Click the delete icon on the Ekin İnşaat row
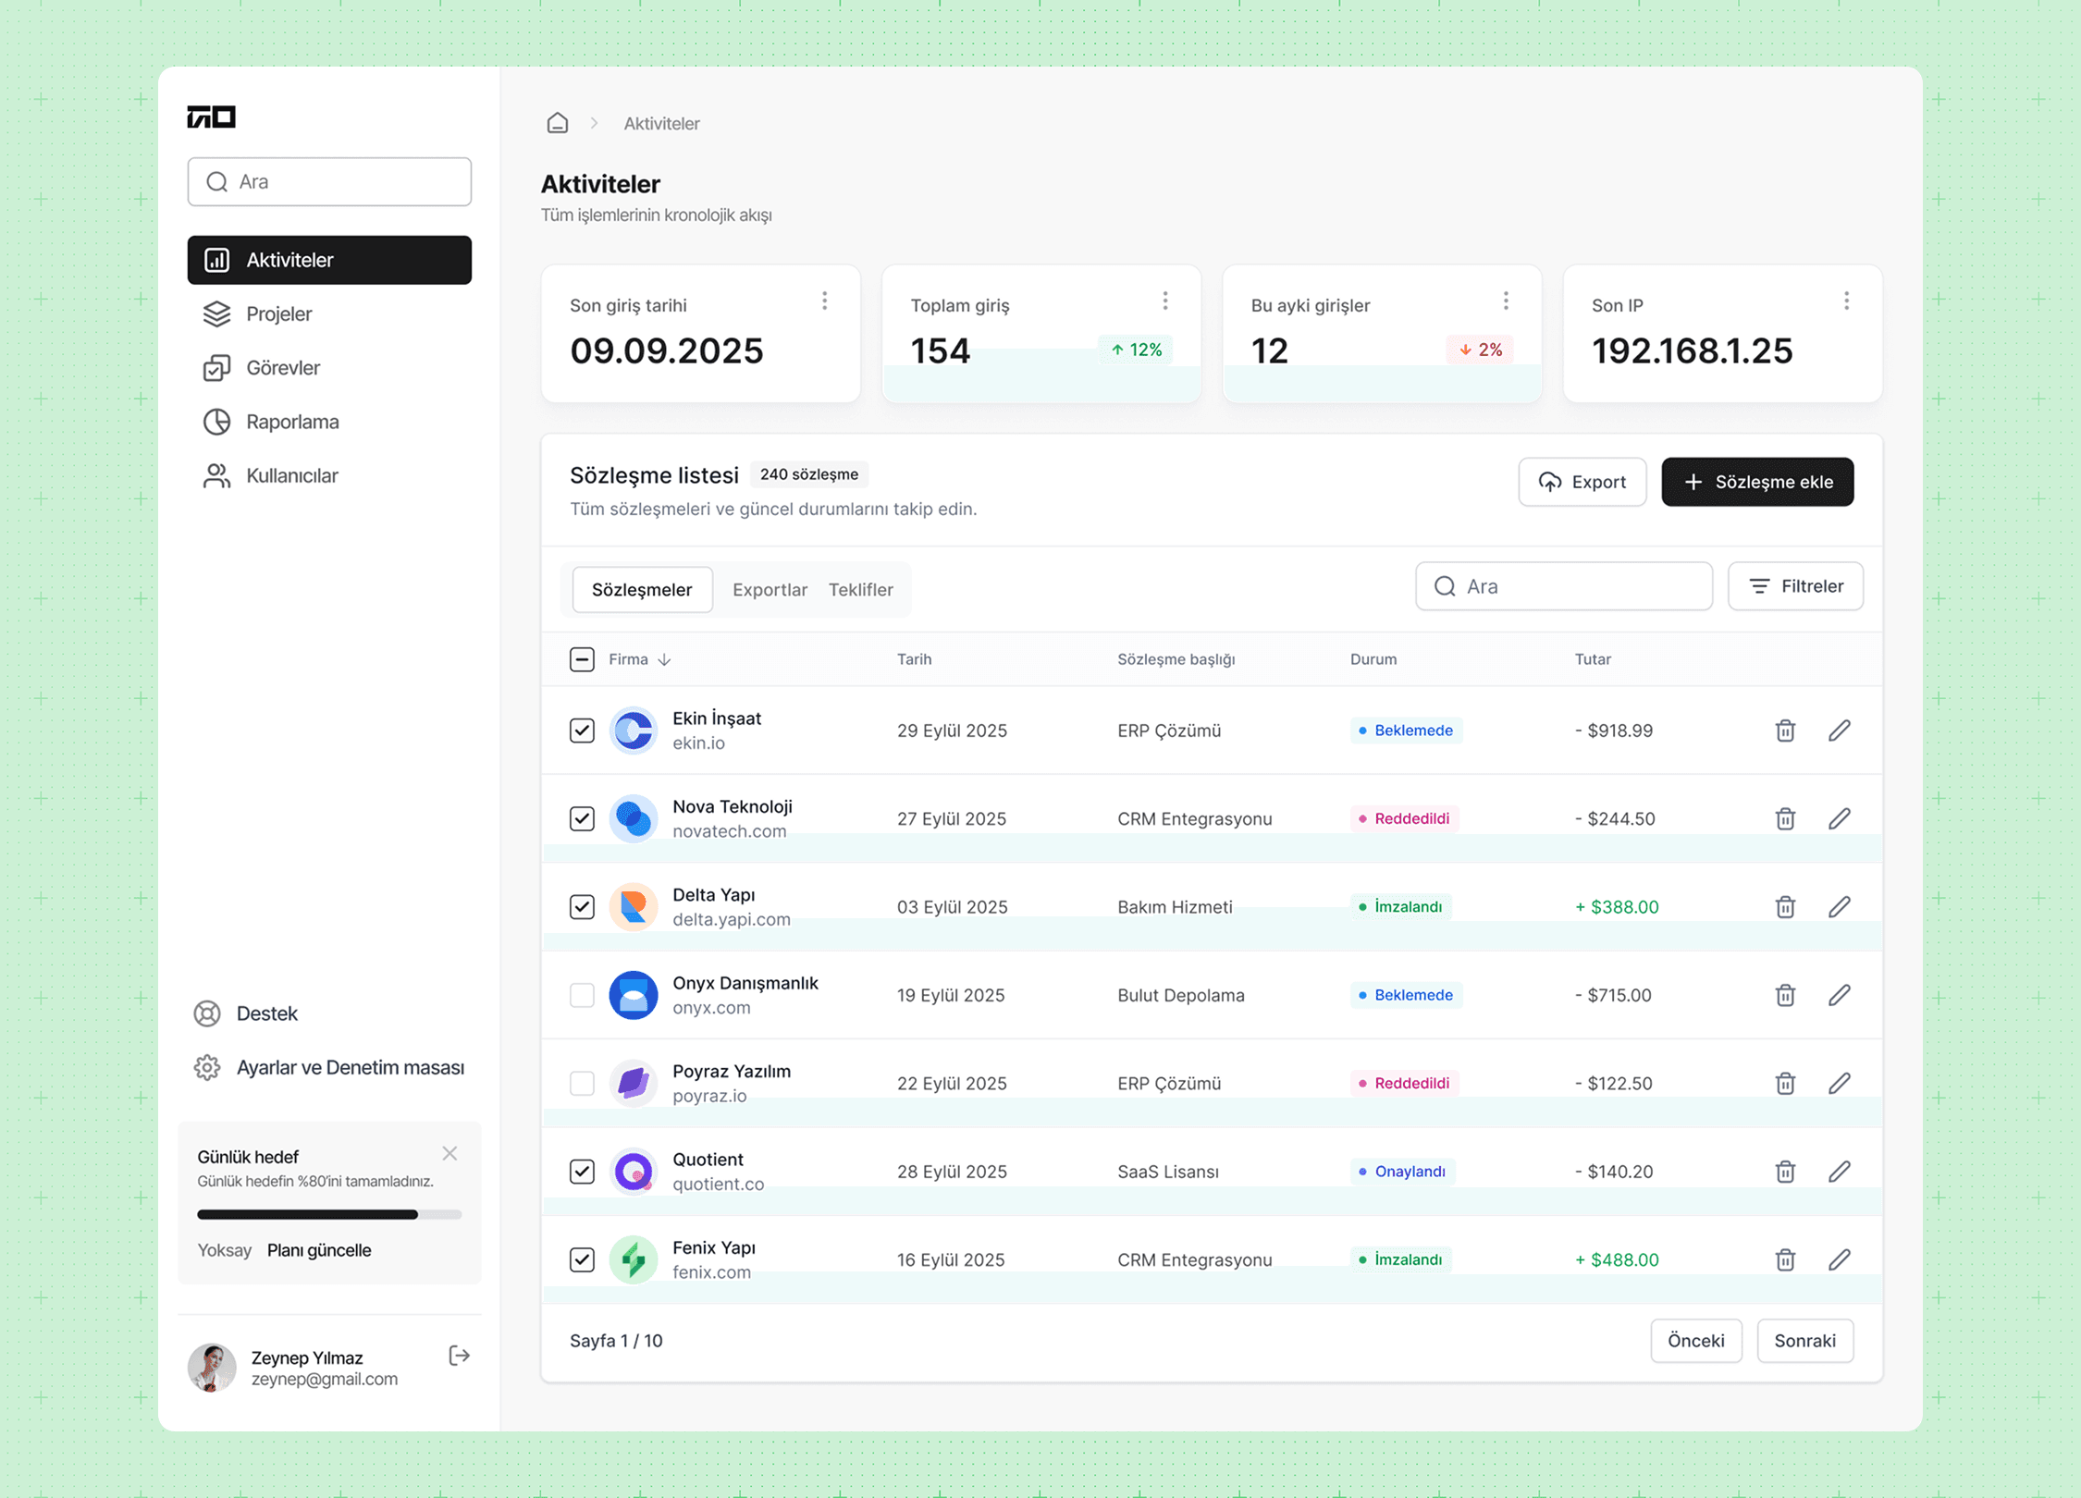 [x=1785, y=731]
